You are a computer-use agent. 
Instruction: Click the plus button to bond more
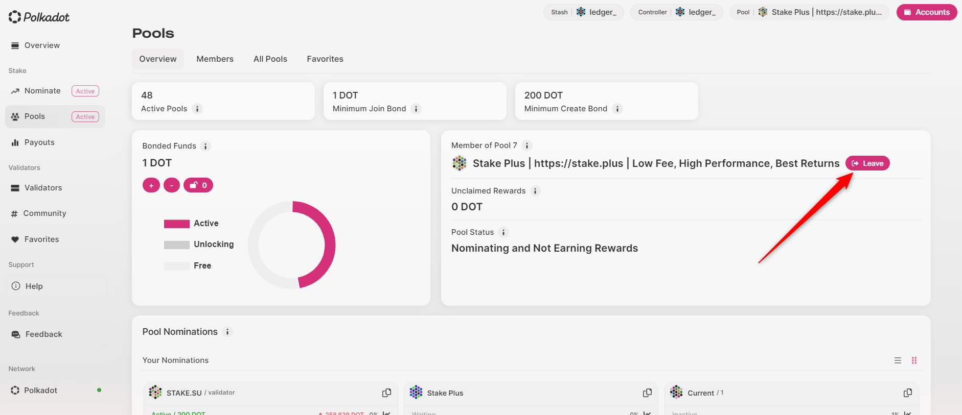[151, 185]
